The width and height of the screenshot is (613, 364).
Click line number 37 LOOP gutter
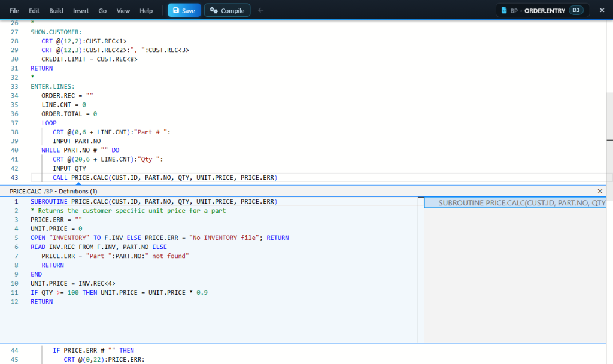(14, 123)
